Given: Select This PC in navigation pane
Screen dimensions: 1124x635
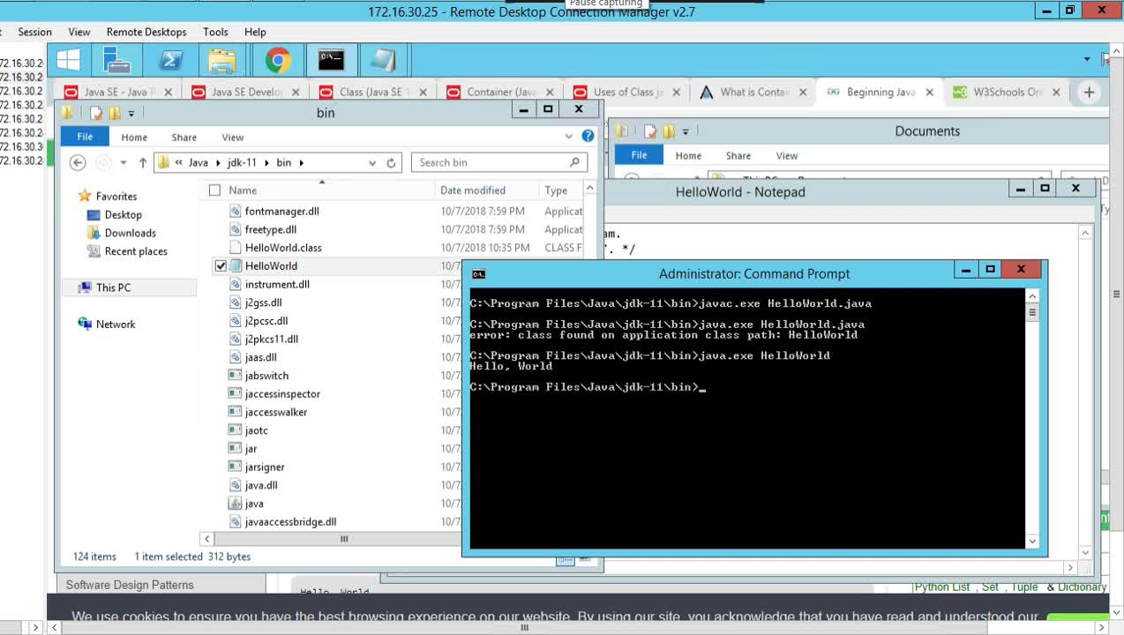Looking at the screenshot, I should (x=113, y=288).
